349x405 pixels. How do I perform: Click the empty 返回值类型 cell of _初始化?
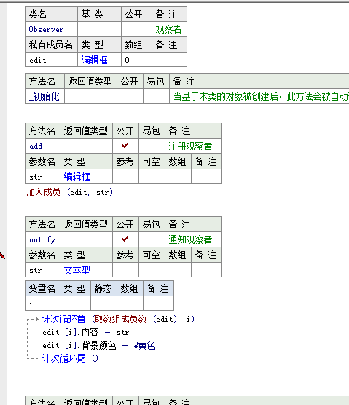click(x=90, y=96)
